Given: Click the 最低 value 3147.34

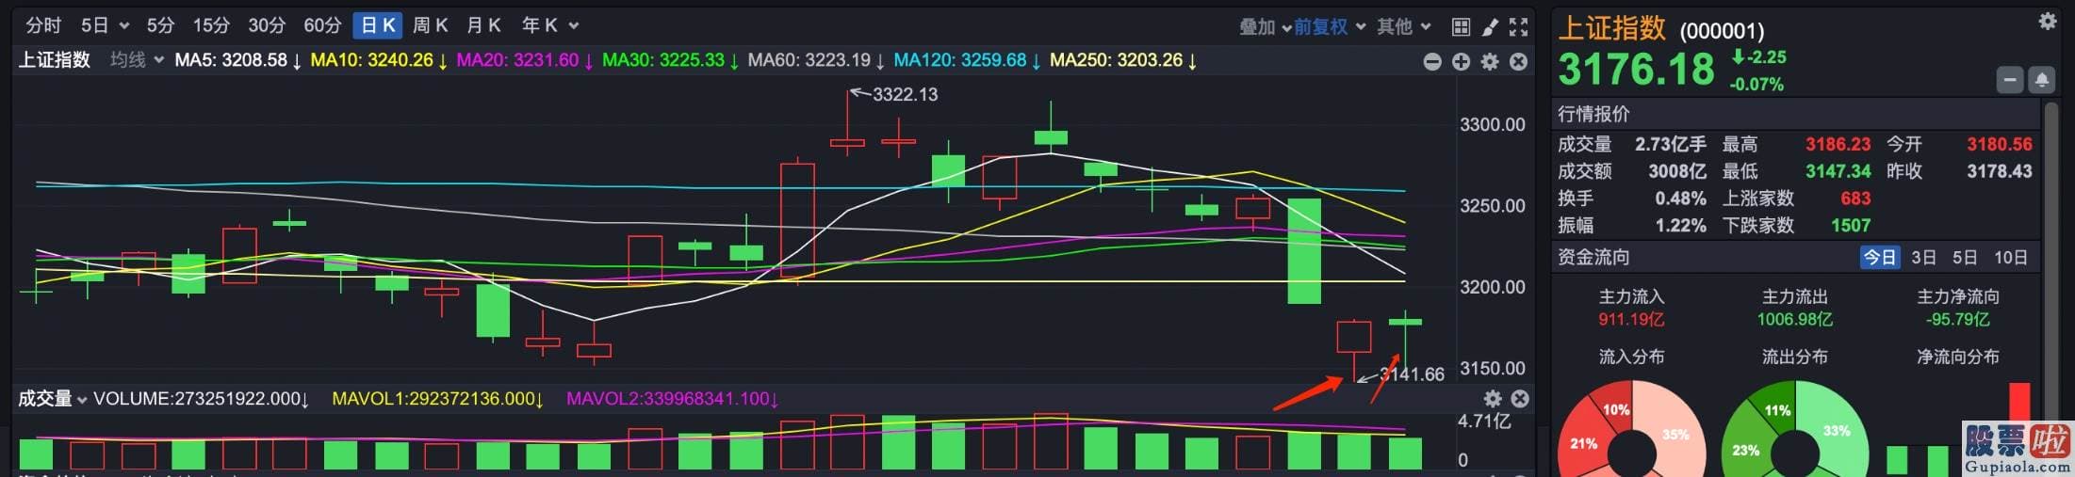Looking at the screenshot, I should tap(1838, 171).
